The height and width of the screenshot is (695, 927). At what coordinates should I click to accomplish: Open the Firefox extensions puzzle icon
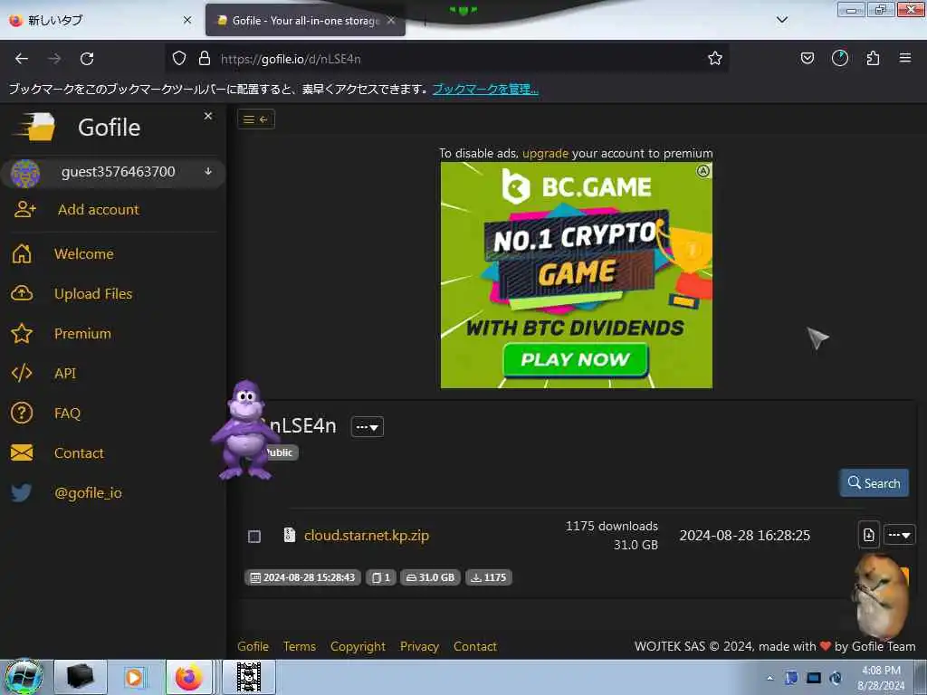pyautogui.click(x=873, y=58)
